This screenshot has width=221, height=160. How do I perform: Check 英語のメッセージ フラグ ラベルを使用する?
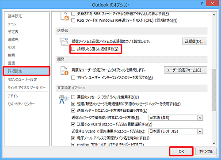(73, 97)
